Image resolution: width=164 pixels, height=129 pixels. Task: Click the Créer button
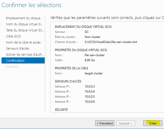tap(153, 123)
